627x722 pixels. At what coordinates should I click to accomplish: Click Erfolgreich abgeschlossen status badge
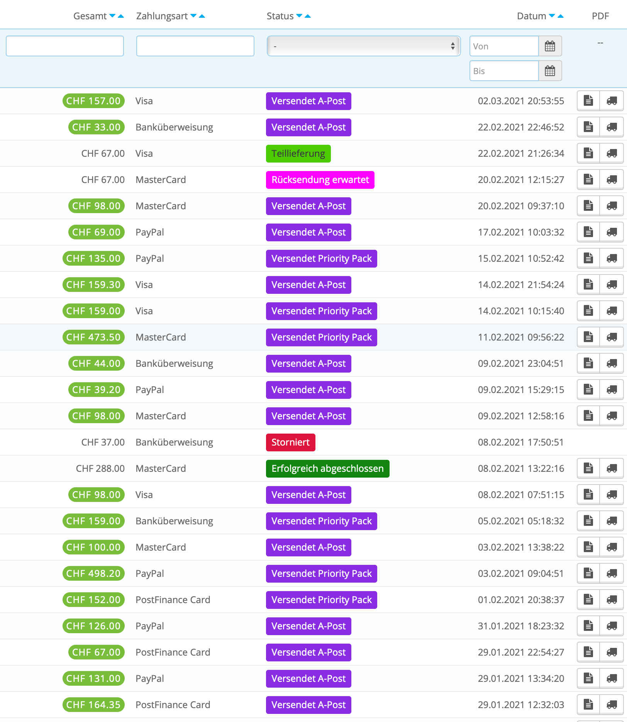[x=328, y=469]
